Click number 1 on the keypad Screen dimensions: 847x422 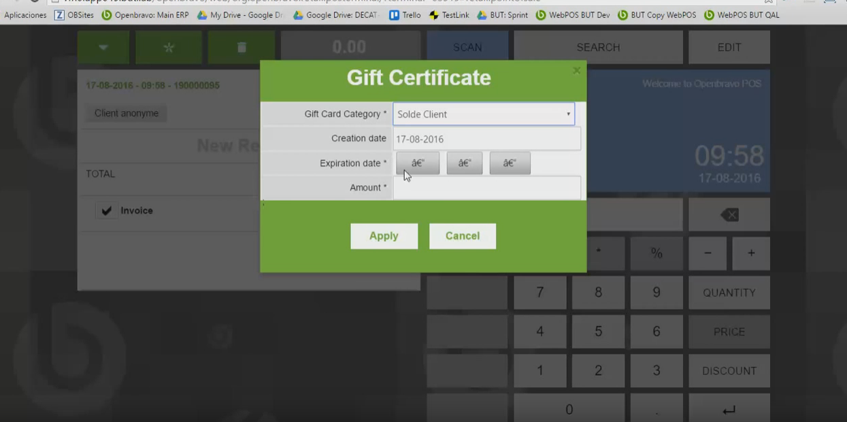pyautogui.click(x=540, y=371)
